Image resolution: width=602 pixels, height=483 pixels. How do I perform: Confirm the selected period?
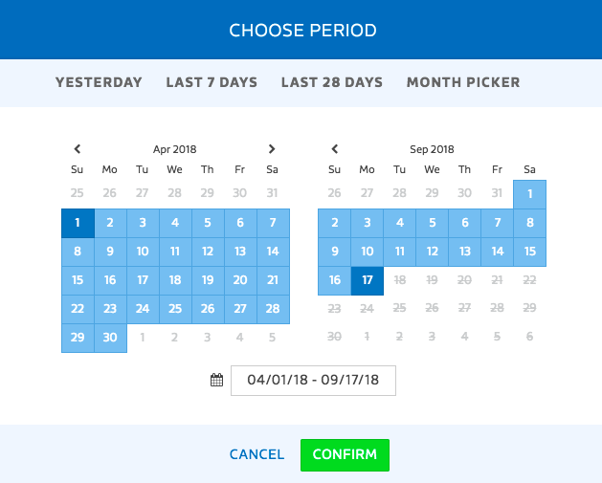[345, 455]
